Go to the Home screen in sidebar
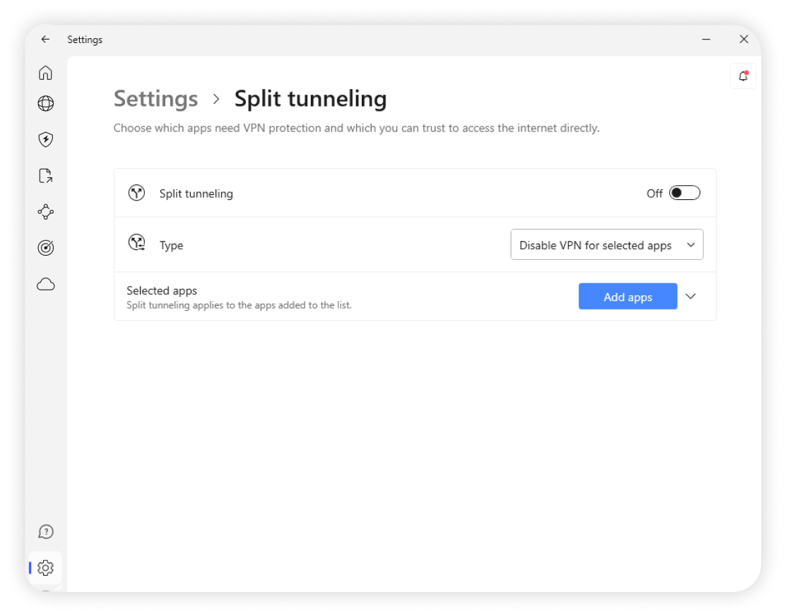 point(46,73)
